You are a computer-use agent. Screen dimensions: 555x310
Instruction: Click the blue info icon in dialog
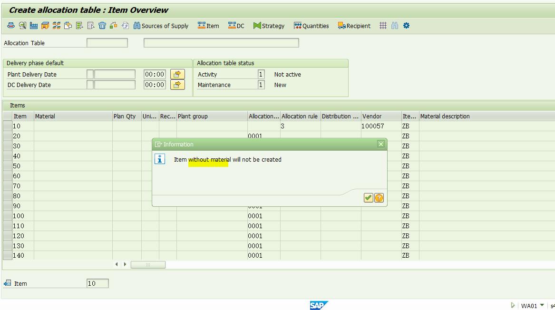(160, 159)
